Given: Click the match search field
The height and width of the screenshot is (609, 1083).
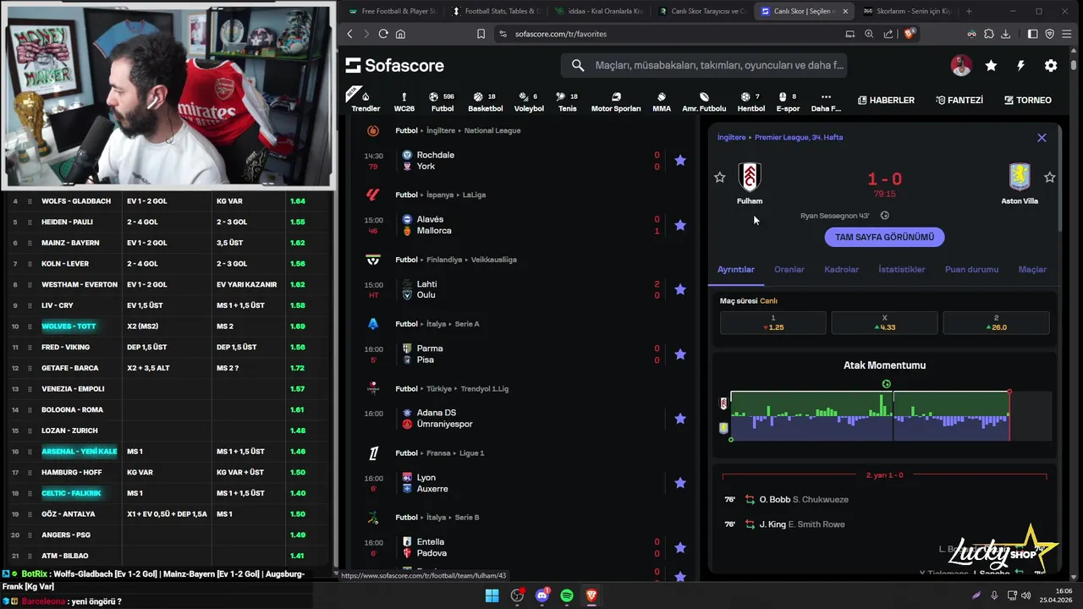Looking at the screenshot, I should (x=703, y=65).
